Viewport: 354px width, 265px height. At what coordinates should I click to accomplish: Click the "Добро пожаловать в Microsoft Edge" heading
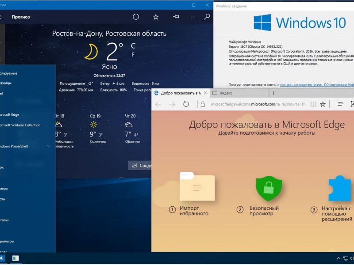pyautogui.click(x=267, y=125)
